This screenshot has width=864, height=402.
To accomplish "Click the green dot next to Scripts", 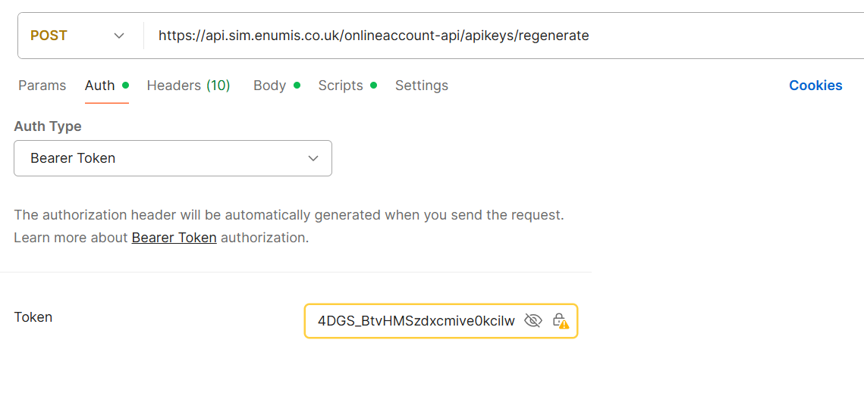I will (x=373, y=85).
